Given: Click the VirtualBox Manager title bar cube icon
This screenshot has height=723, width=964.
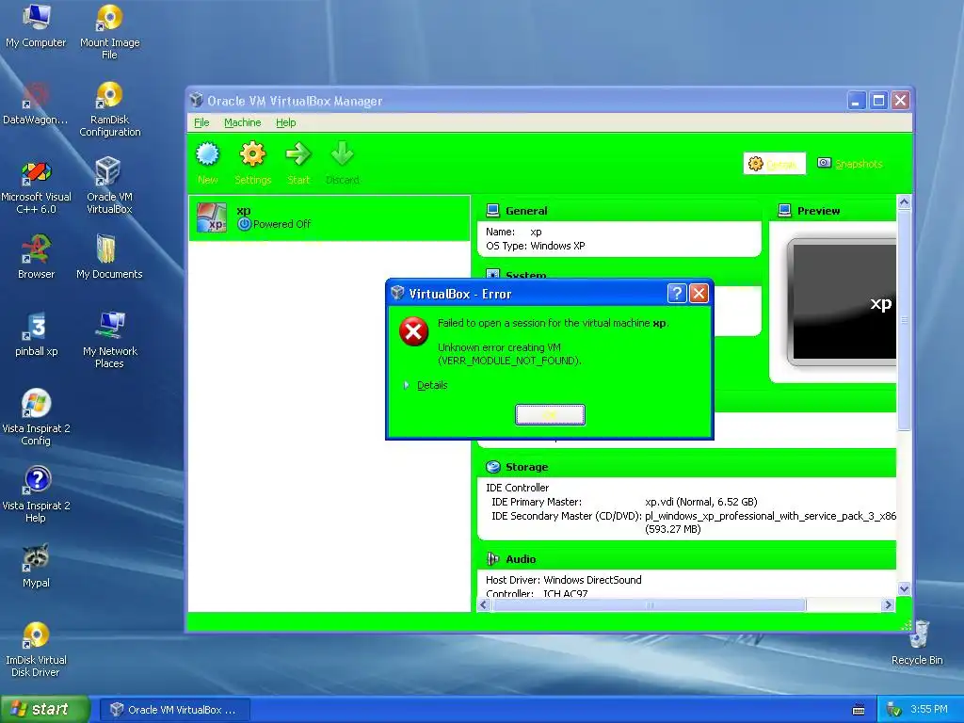Looking at the screenshot, I should [x=196, y=100].
